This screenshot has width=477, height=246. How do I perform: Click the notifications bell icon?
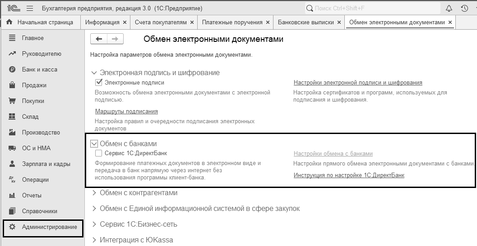449,9
